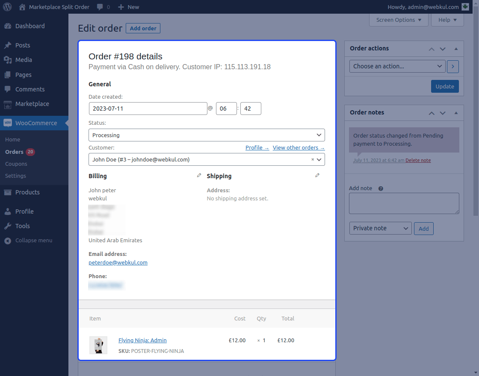The height and width of the screenshot is (376, 479).
Task: Expand Screen Options
Action: [398, 20]
